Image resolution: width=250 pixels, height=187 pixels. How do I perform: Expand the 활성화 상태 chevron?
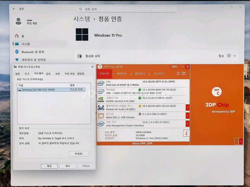(235, 56)
